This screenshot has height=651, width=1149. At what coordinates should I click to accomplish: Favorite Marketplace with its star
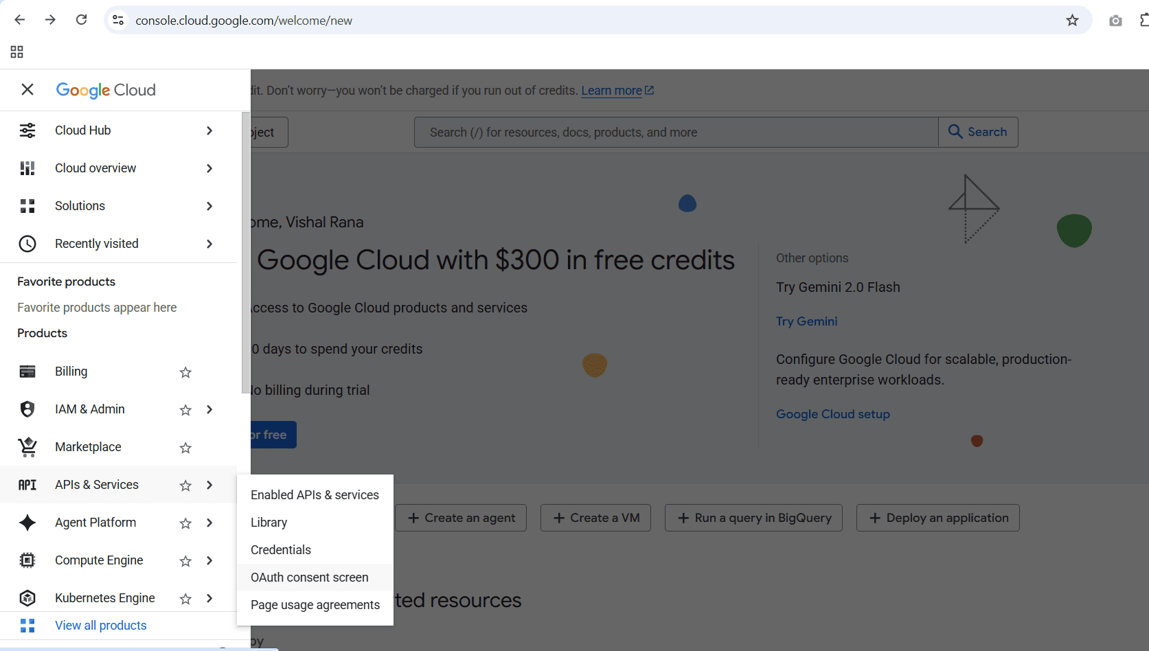[x=185, y=448]
